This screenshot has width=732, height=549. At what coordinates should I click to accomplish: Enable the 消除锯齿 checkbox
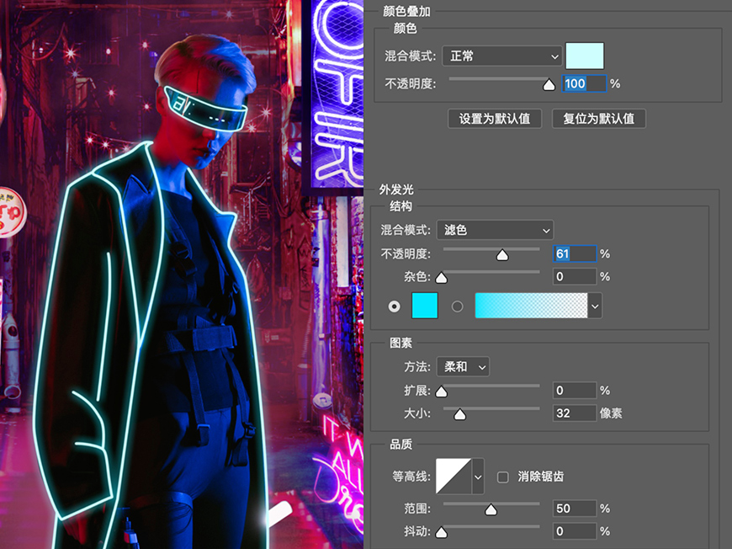(x=502, y=476)
